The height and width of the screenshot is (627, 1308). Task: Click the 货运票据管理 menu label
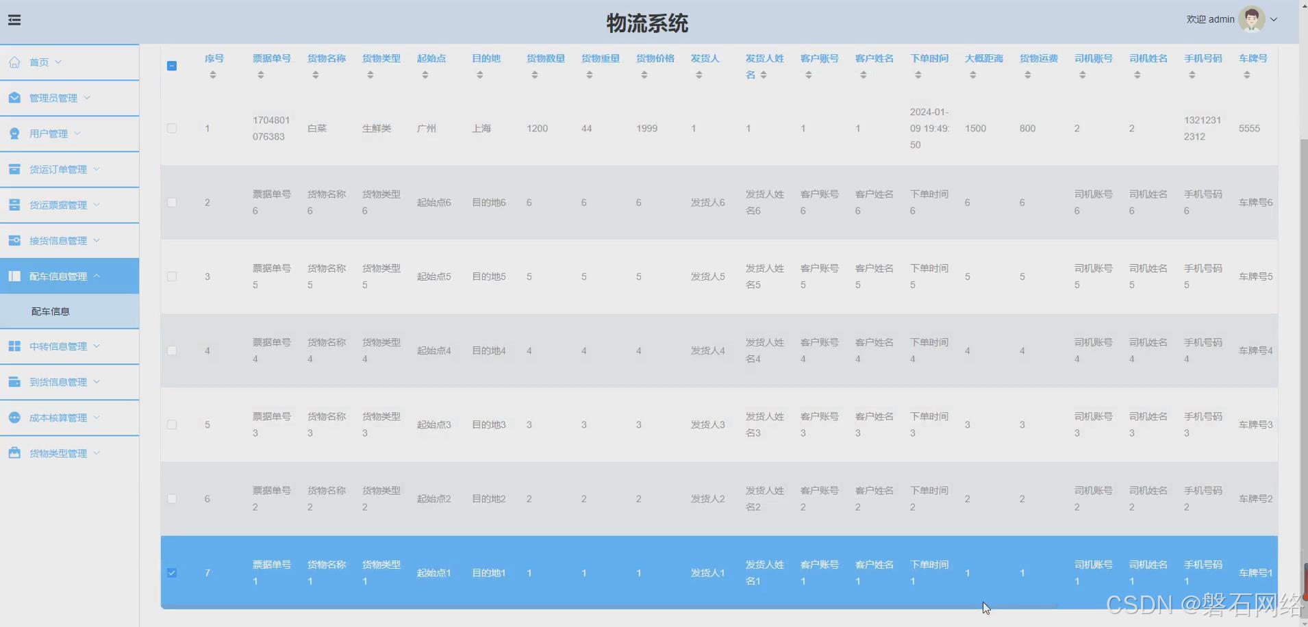coord(58,205)
